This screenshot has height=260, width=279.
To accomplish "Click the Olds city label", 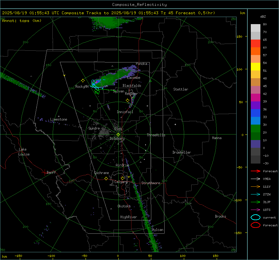I will pyautogui.click(x=118, y=129).
